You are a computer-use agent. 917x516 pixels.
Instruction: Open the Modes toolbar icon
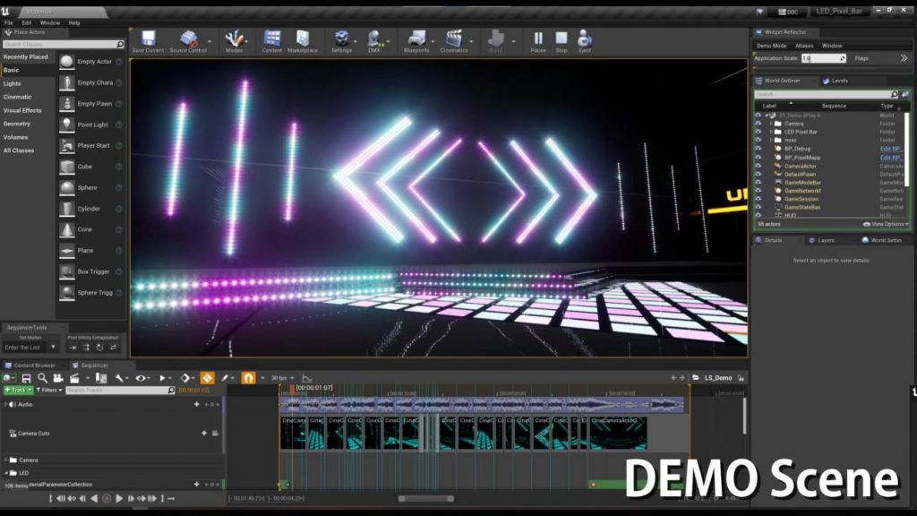click(234, 39)
